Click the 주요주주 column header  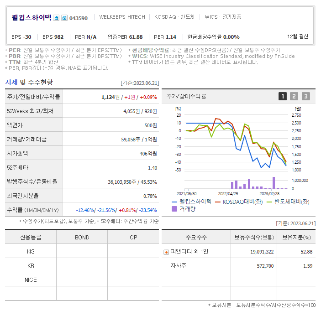(196, 237)
